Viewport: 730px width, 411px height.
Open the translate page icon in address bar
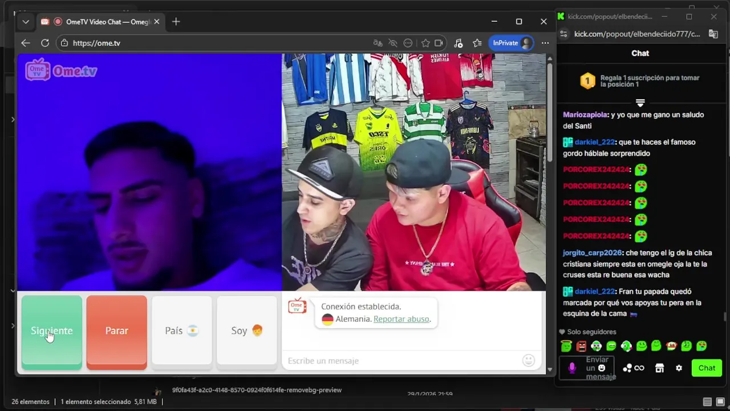click(378, 43)
